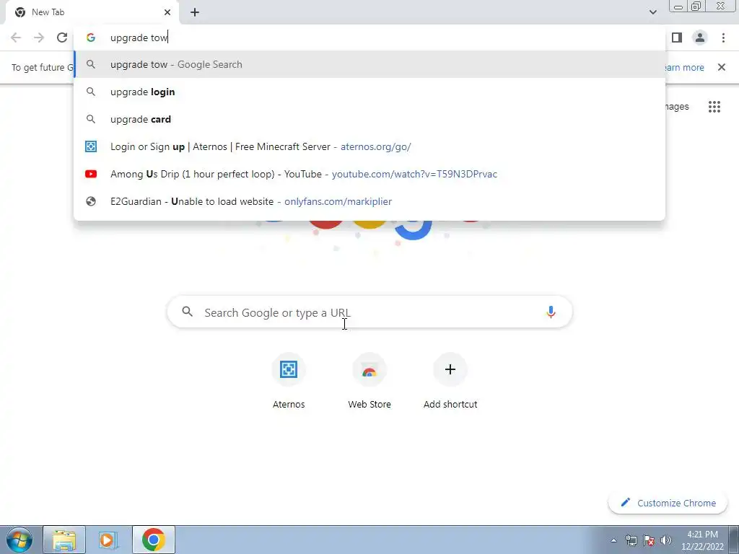Click the Search Google or type a URL box
The width and height of the screenshot is (739, 554).
pos(369,312)
